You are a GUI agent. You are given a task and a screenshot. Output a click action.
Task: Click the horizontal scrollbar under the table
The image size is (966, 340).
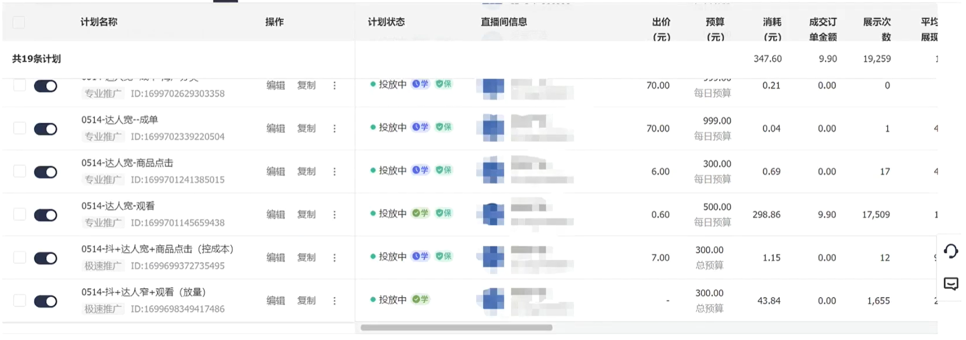(x=456, y=328)
